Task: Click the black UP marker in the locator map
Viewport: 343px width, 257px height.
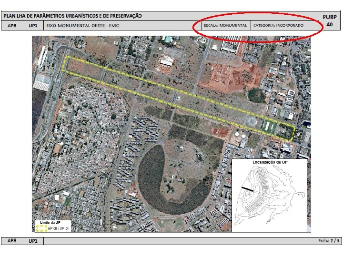Action: 247,189
